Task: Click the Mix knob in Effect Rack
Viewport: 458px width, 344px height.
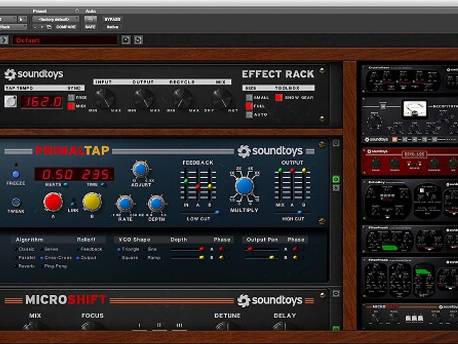Action: [x=222, y=98]
